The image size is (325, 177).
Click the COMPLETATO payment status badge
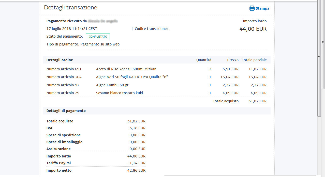click(x=98, y=37)
